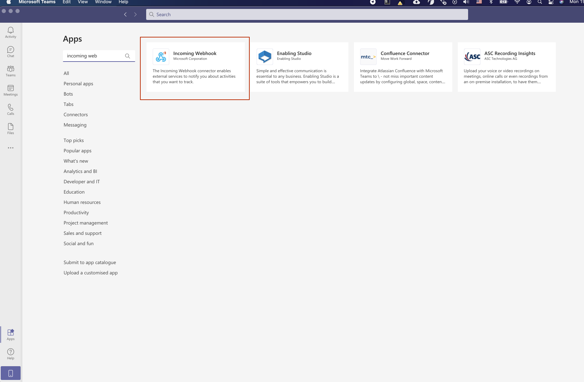Filter by Project management
This screenshot has height=382, width=584.
[x=86, y=223]
